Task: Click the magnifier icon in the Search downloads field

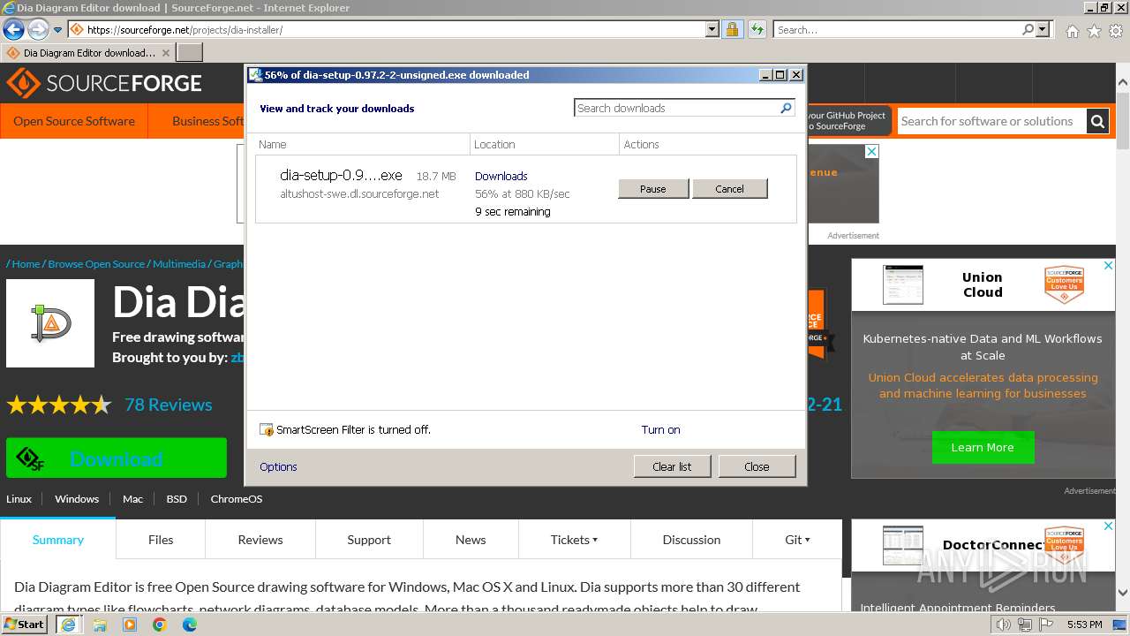Action: 787,108
